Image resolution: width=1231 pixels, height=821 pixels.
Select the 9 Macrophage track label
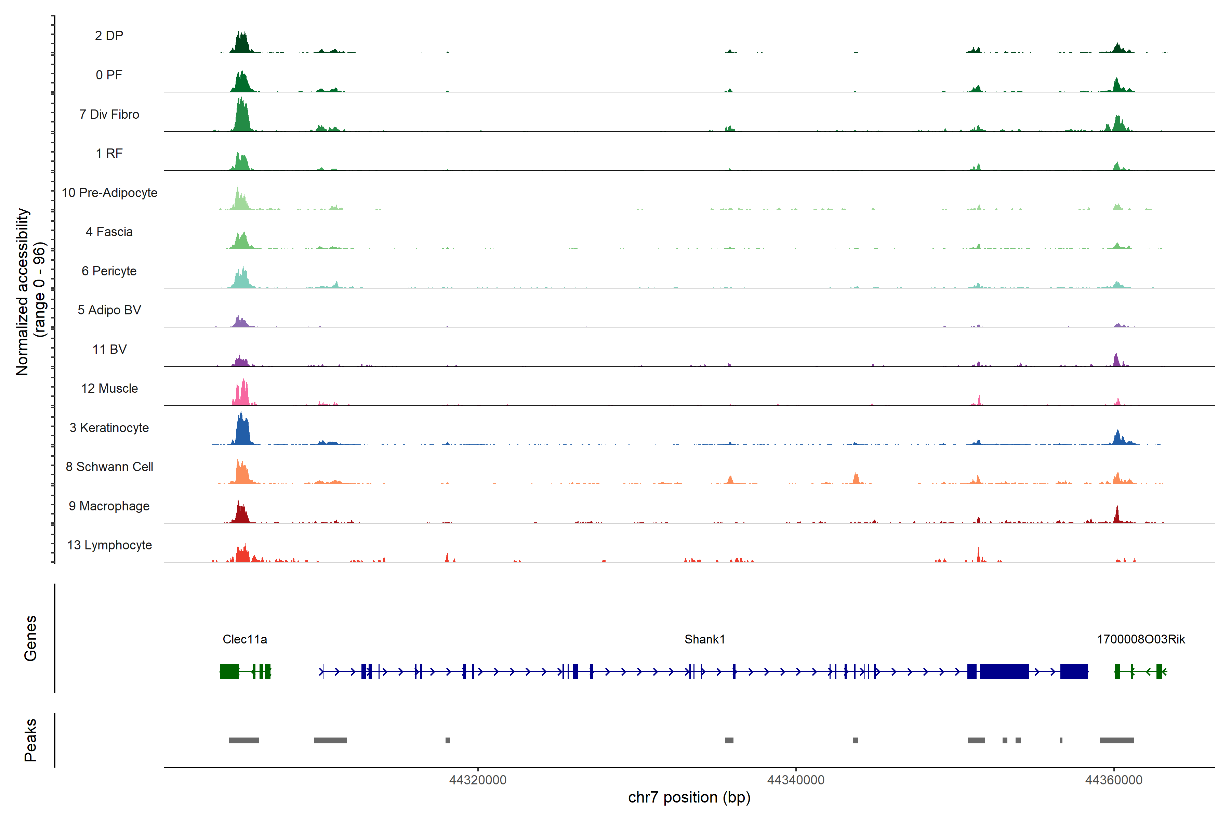[x=109, y=506]
